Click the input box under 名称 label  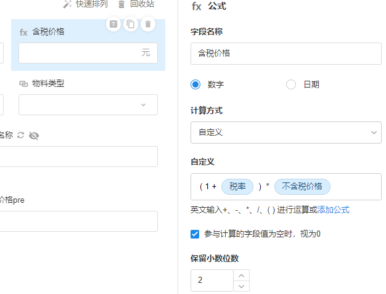tap(78, 157)
